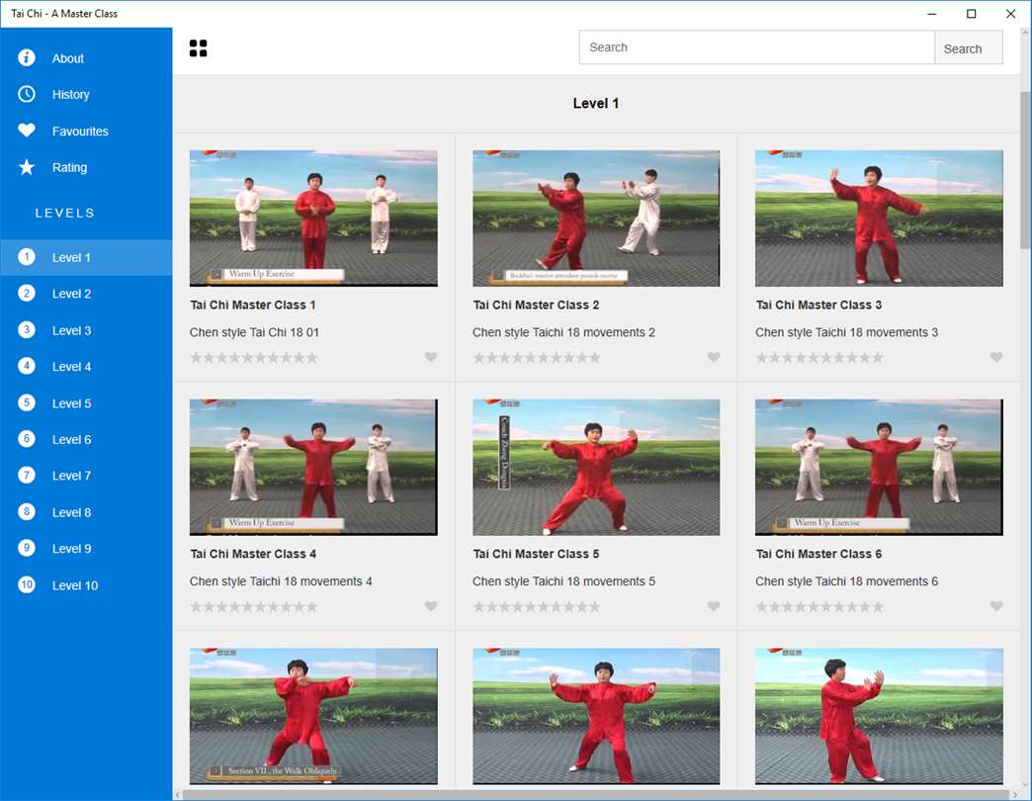Favourite Tai Chi Master Class 2 heart
This screenshot has width=1032, height=801.
714,357
